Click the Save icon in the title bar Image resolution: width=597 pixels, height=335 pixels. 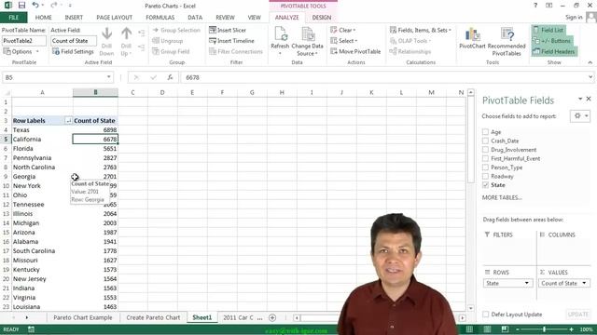point(21,6)
